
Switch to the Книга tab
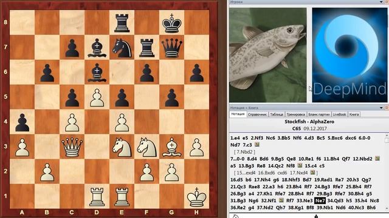(354, 114)
